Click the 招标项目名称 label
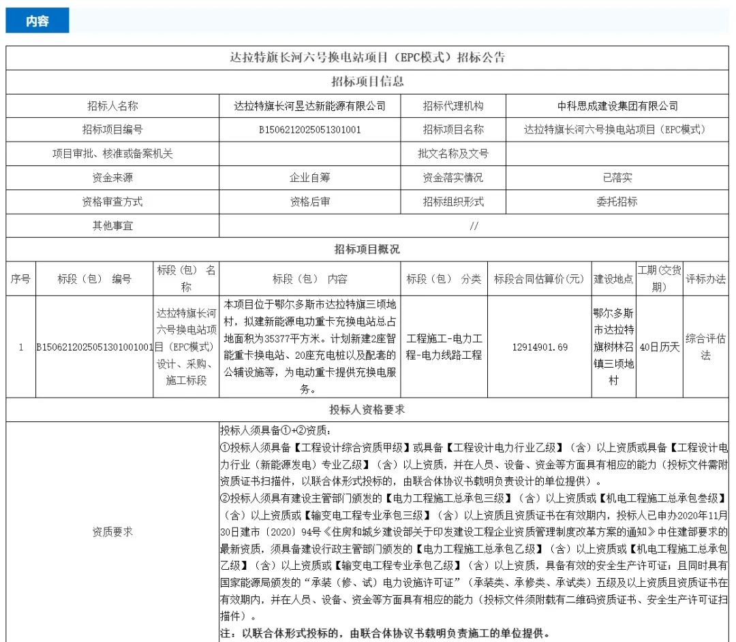 (453, 129)
